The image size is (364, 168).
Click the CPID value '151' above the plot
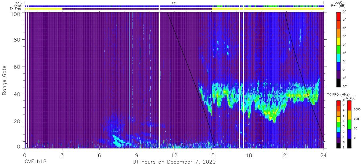(x=174, y=3)
